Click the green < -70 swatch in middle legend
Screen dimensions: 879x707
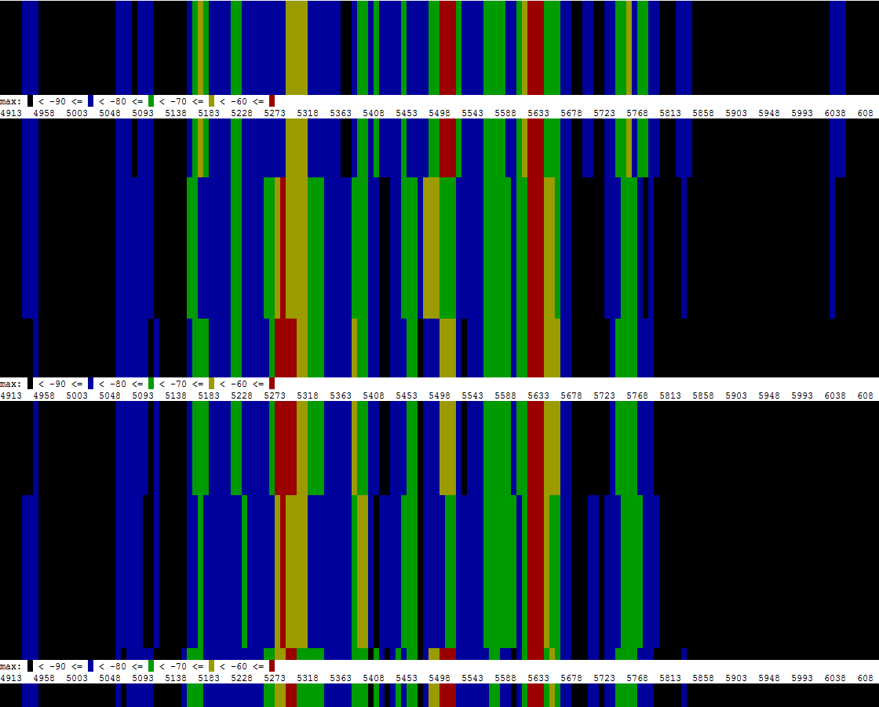pyautogui.click(x=149, y=384)
